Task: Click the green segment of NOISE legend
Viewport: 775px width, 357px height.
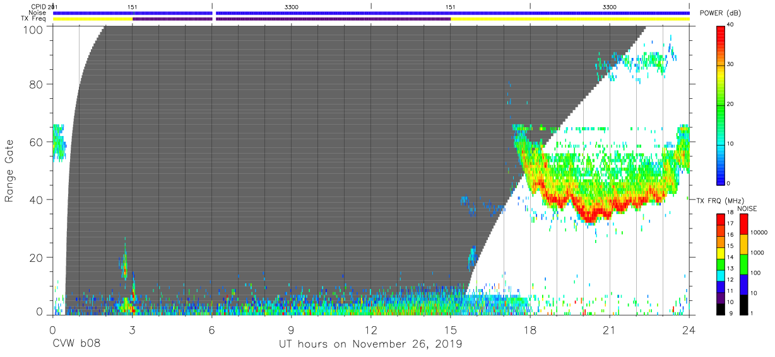Action: (x=743, y=263)
